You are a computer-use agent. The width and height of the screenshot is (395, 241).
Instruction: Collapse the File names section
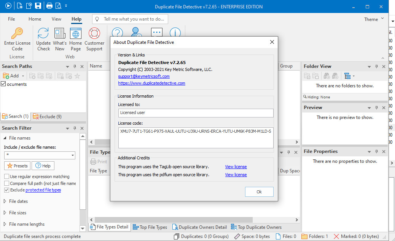tap(5, 138)
